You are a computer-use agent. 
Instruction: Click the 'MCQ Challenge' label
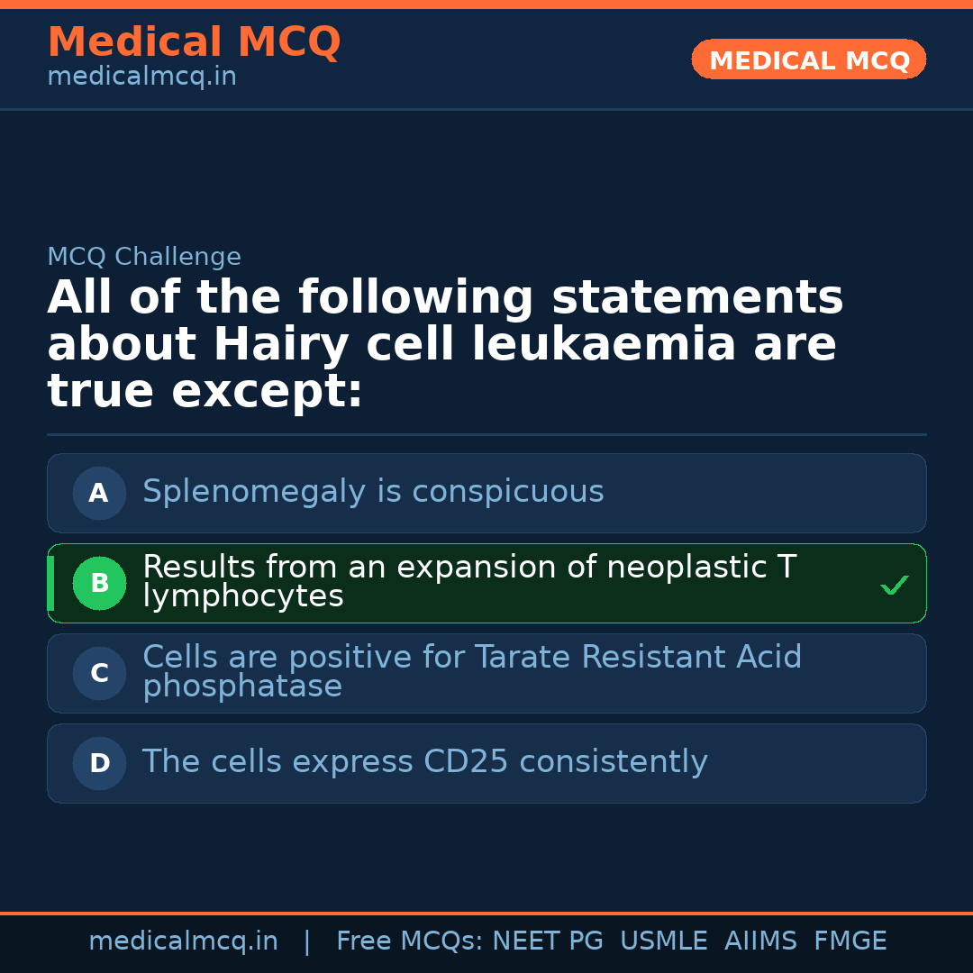point(144,257)
